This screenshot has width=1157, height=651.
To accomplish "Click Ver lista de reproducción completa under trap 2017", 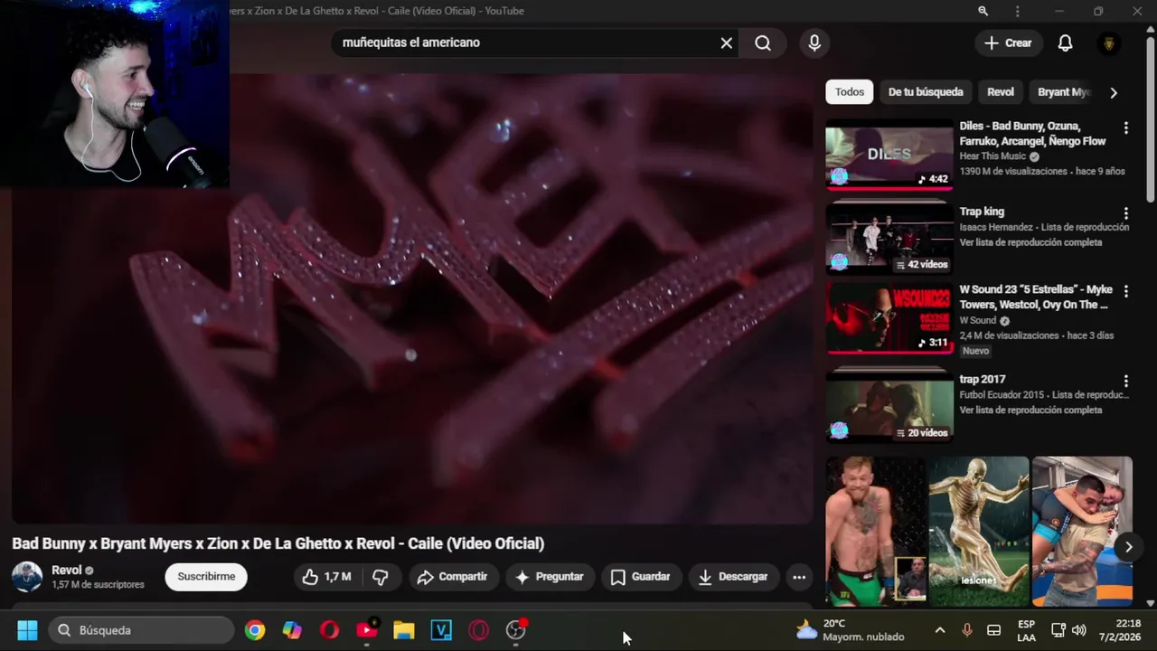I will point(1030,410).
